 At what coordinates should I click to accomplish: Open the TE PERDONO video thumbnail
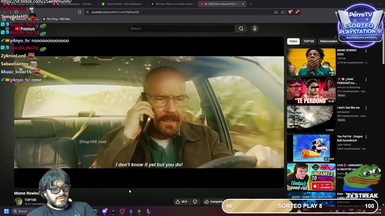(311, 91)
